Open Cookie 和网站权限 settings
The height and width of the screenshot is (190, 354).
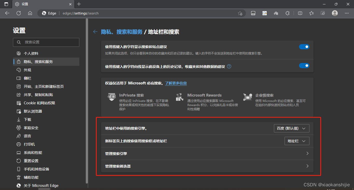pos(46,103)
